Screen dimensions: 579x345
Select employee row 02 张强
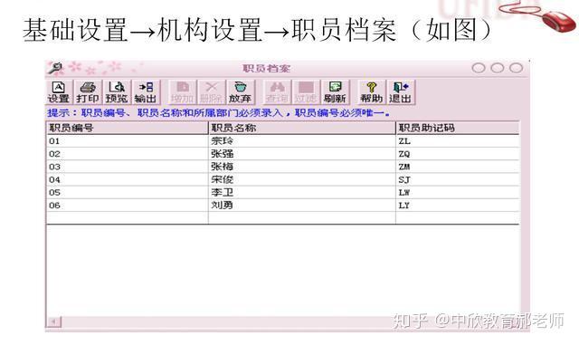[x=283, y=154]
